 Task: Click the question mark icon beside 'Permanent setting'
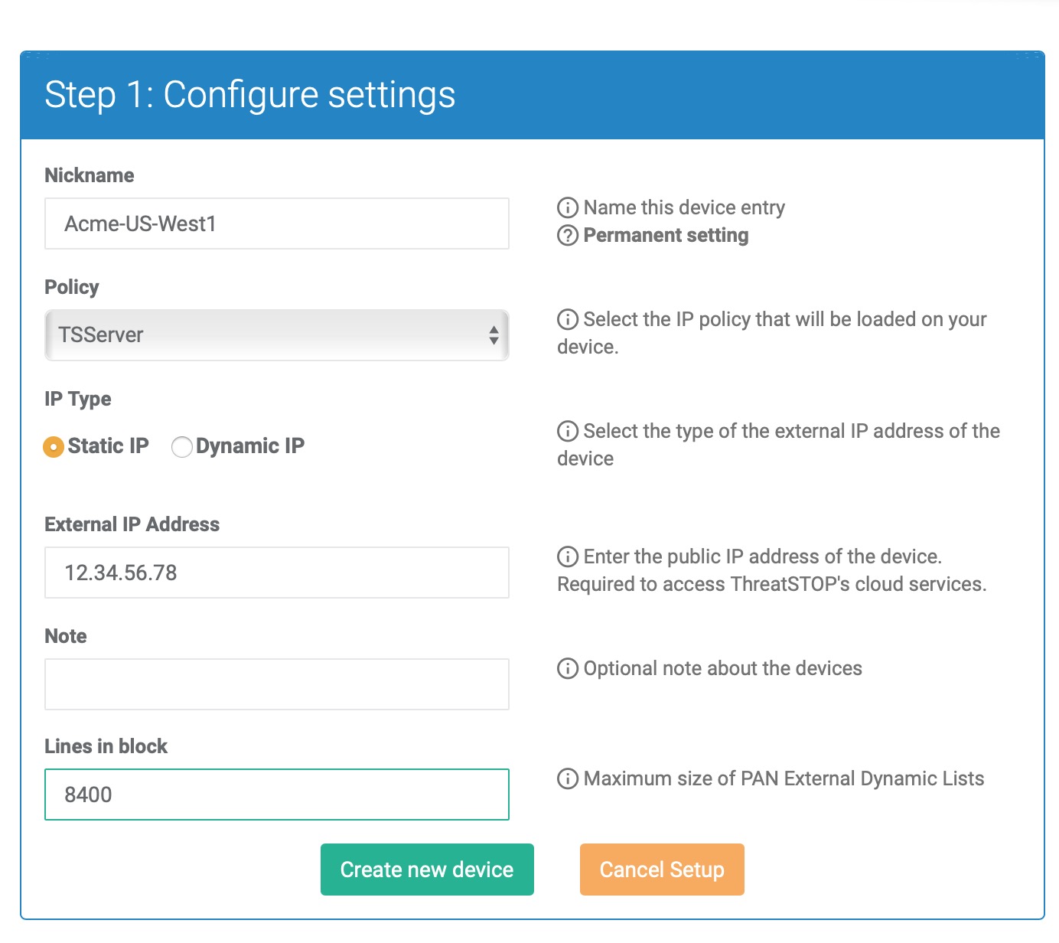click(568, 235)
